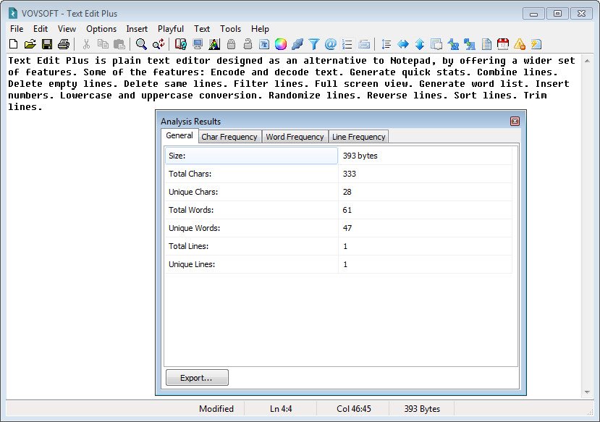
Task: Click the overlapping windows toolbar icon
Action: tap(436, 44)
